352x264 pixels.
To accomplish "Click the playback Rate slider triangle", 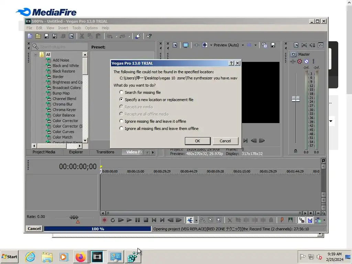I will point(78,222).
